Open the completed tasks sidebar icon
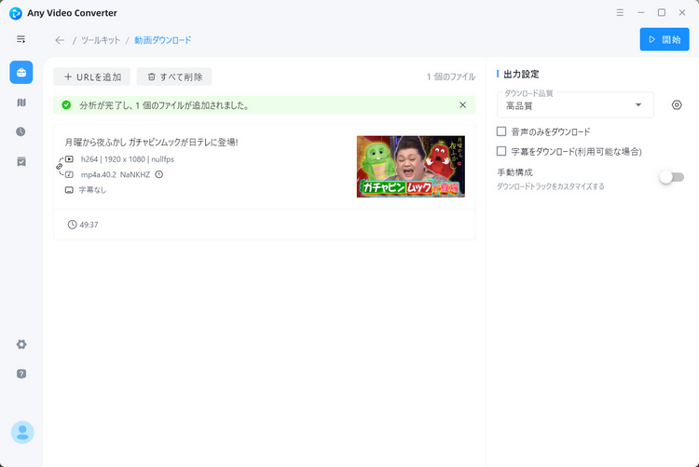Viewport: 699px width, 467px height. coord(21,161)
